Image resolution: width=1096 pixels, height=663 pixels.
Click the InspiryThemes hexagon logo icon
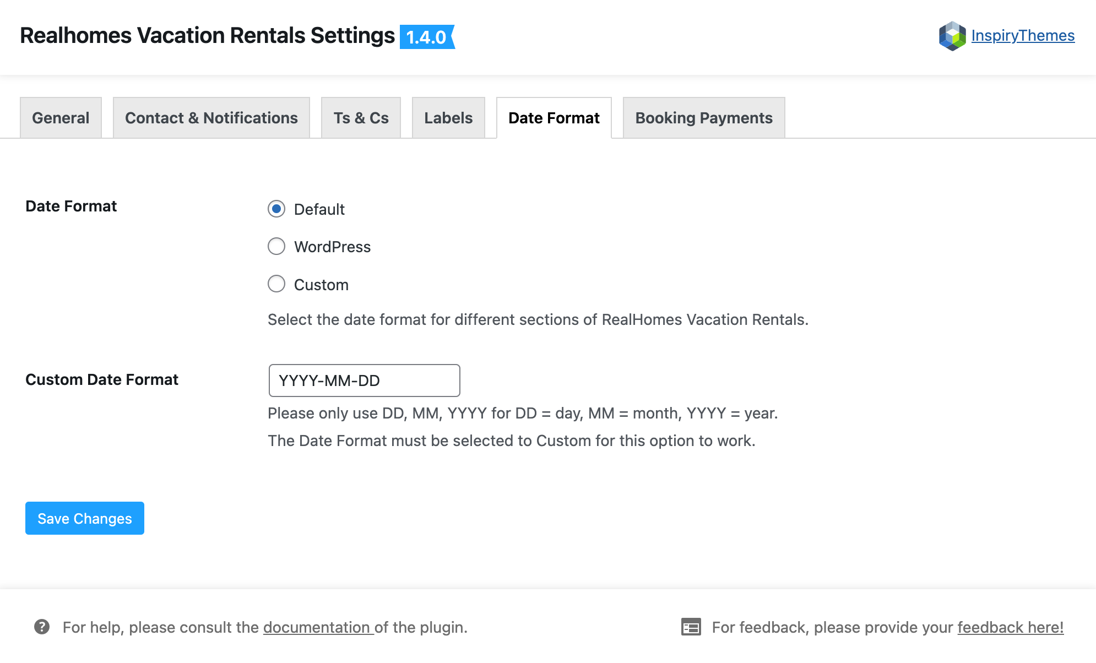[x=952, y=36]
